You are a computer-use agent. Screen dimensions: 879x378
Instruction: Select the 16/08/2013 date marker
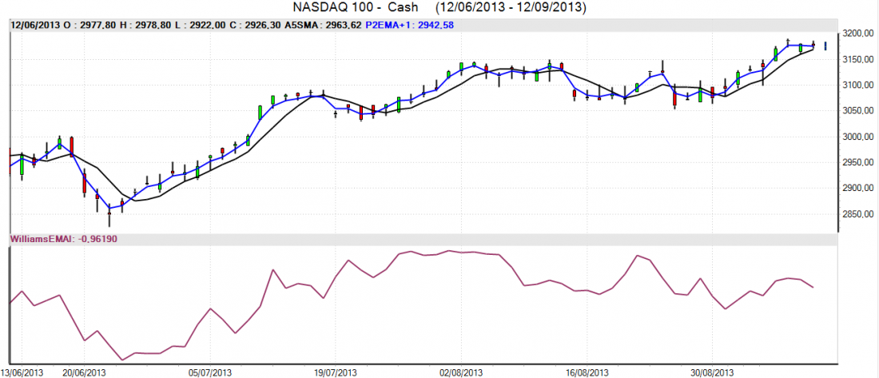(x=587, y=372)
